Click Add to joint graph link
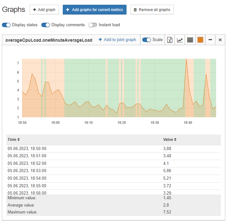 tap(117, 40)
